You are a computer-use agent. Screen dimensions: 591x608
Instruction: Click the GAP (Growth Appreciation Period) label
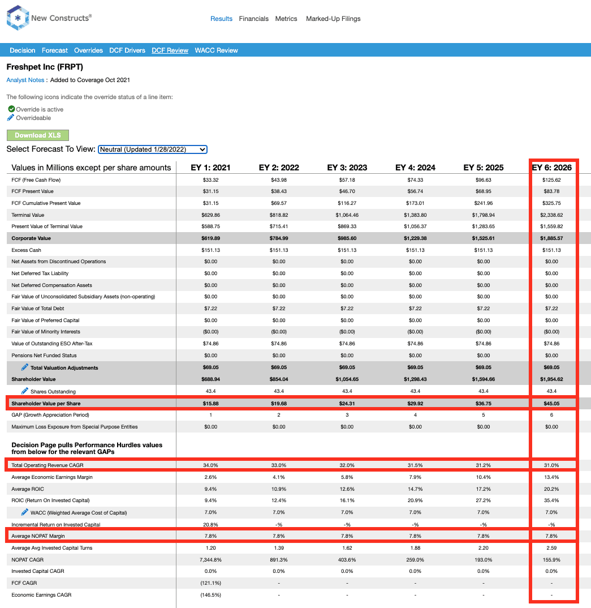(50, 415)
